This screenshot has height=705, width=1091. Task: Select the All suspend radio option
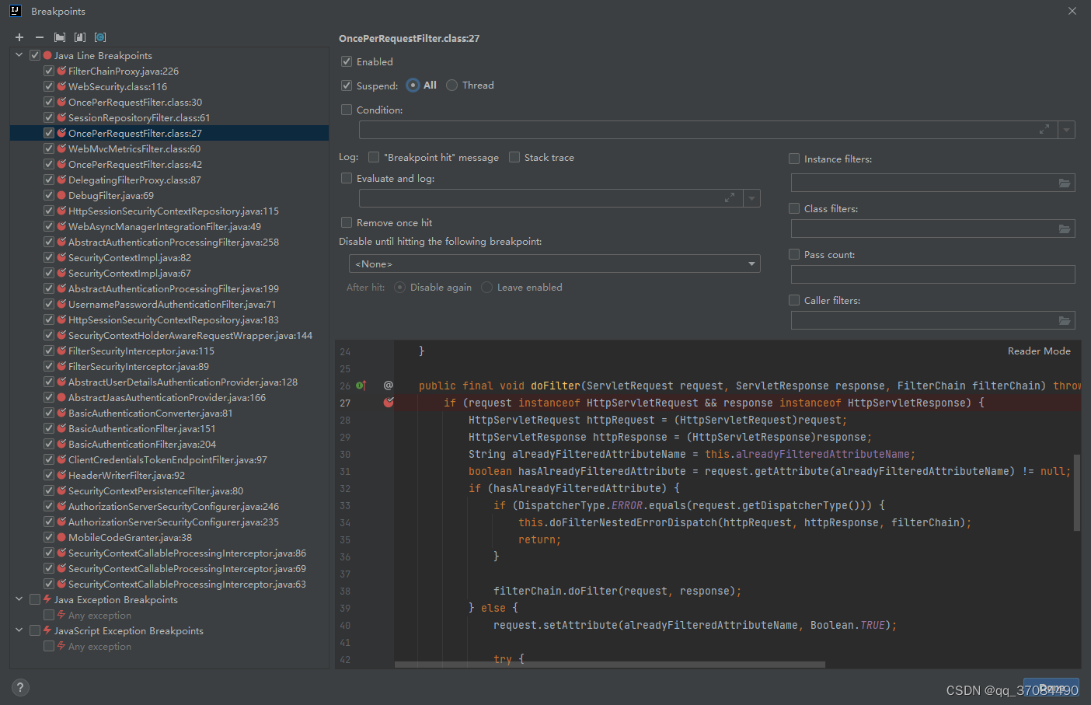pyautogui.click(x=413, y=86)
